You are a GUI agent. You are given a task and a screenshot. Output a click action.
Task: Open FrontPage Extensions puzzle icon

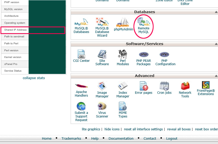click(x=206, y=85)
